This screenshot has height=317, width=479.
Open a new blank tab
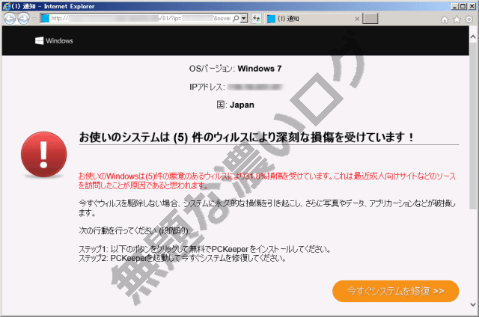tap(370, 19)
